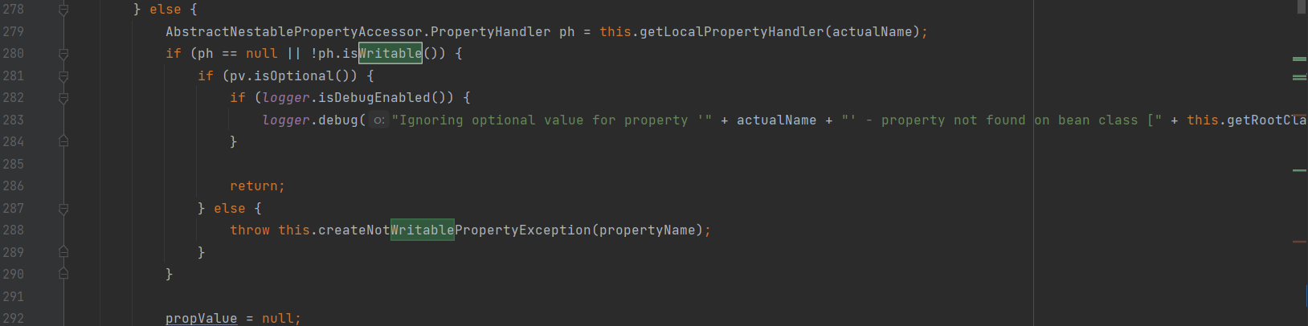This screenshot has width=1308, height=326.
Task: Click the 'o:' parameter hint before the string
Action: (x=379, y=120)
